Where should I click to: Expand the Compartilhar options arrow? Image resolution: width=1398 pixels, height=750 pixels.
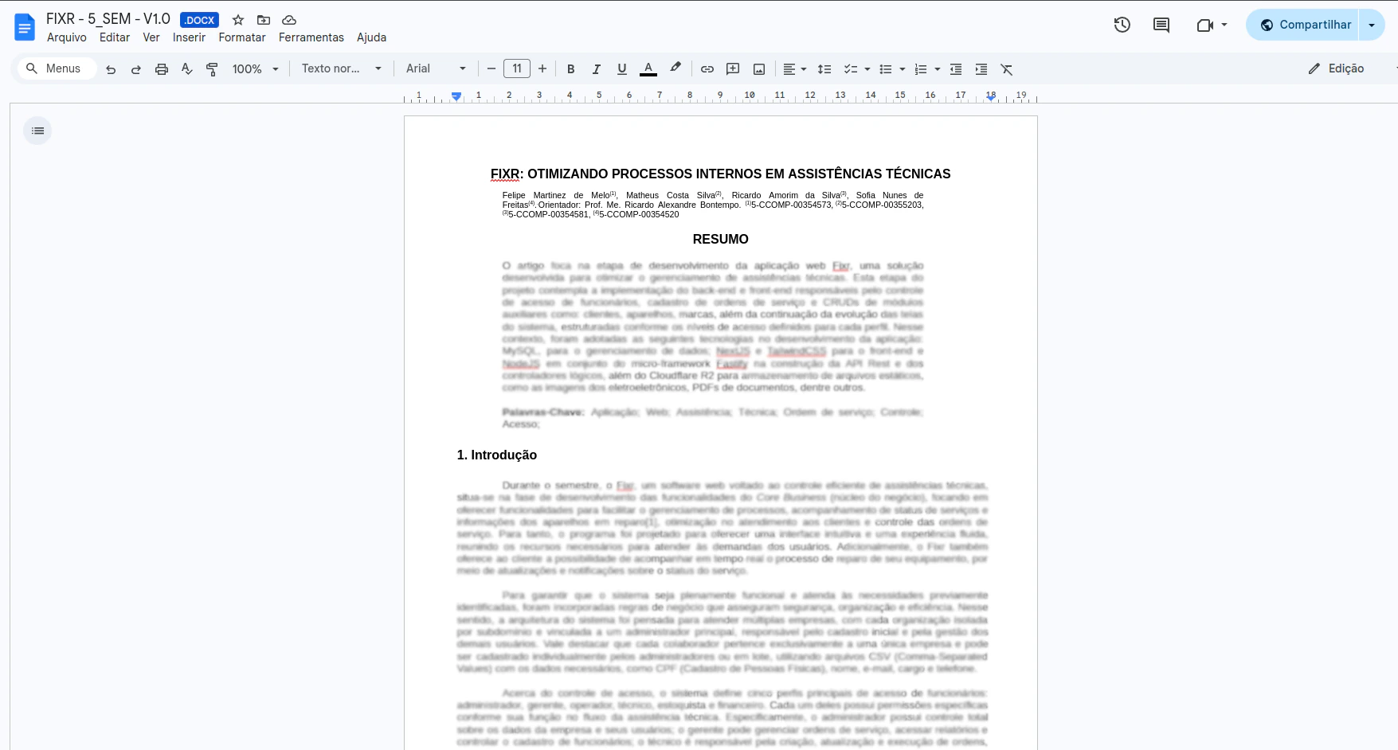(x=1372, y=25)
